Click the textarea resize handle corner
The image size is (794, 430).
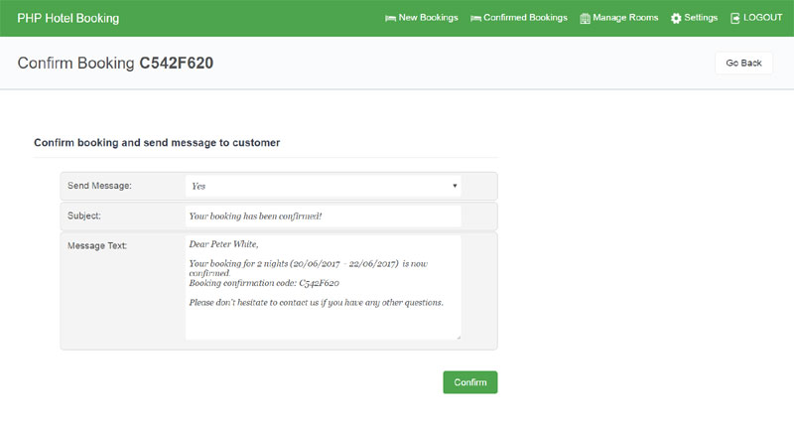(x=458, y=337)
